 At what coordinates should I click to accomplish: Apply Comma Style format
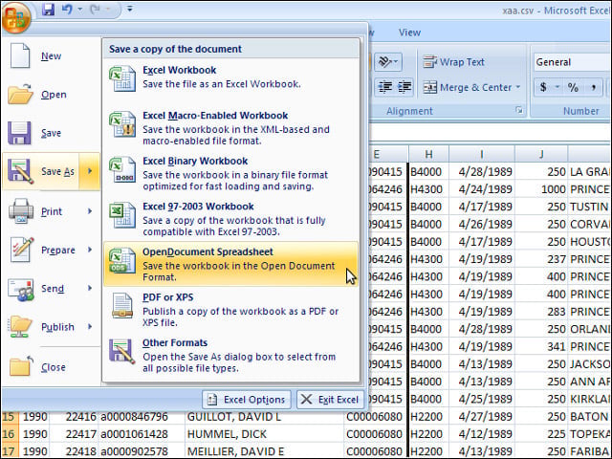pos(593,87)
